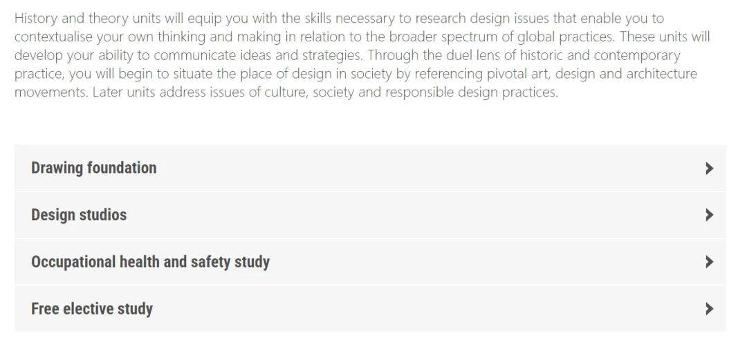Click the arrow icon for Free elective study

tap(709, 309)
